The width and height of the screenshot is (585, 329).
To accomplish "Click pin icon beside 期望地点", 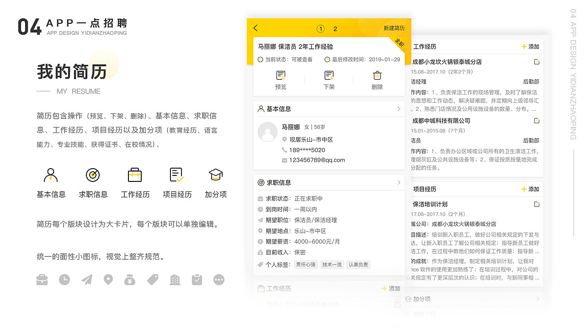I will pyautogui.click(x=261, y=231).
